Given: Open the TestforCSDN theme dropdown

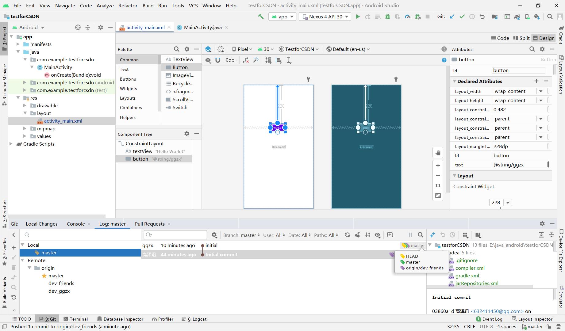Looking at the screenshot, I should [x=299, y=49].
